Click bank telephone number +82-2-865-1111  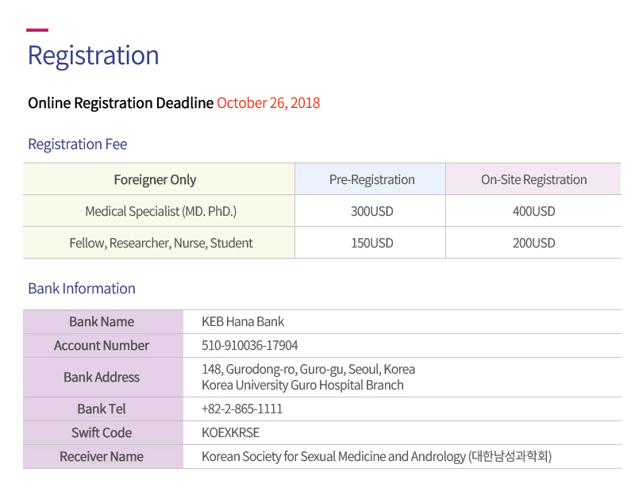click(x=242, y=409)
